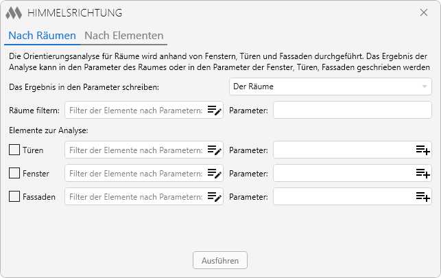Open filter editor icon in Fenster row
The image size is (441, 278).
pos(215,174)
